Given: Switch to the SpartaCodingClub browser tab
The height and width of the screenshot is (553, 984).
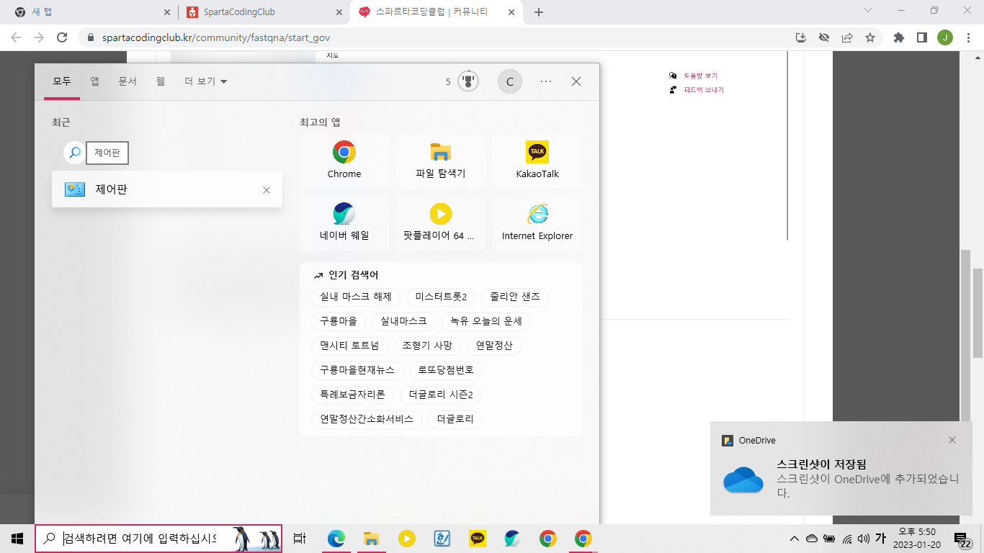Looking at the screenshot, I should [263, 12].
